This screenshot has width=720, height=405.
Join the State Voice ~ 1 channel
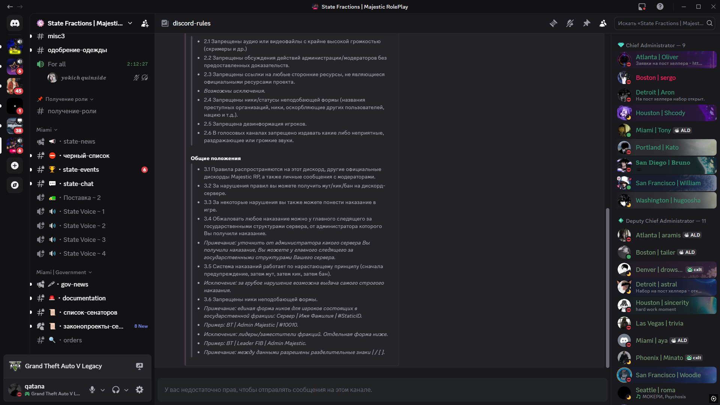pyautogui.click(x=84, y=211)
